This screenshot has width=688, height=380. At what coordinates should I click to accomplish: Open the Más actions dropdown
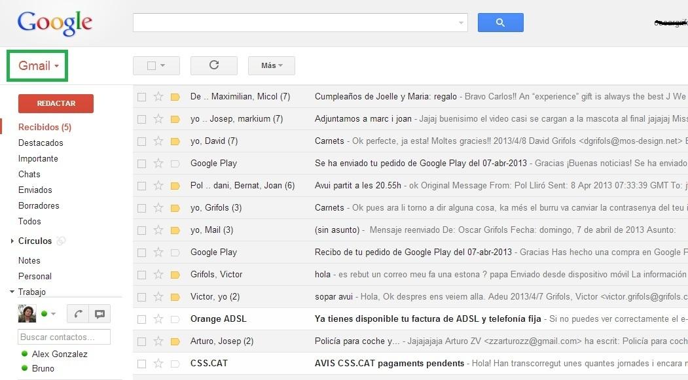click(271, 65)
